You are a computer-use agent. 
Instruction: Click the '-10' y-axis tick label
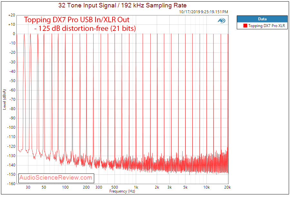pyautogui.click(x=12, y=43)
